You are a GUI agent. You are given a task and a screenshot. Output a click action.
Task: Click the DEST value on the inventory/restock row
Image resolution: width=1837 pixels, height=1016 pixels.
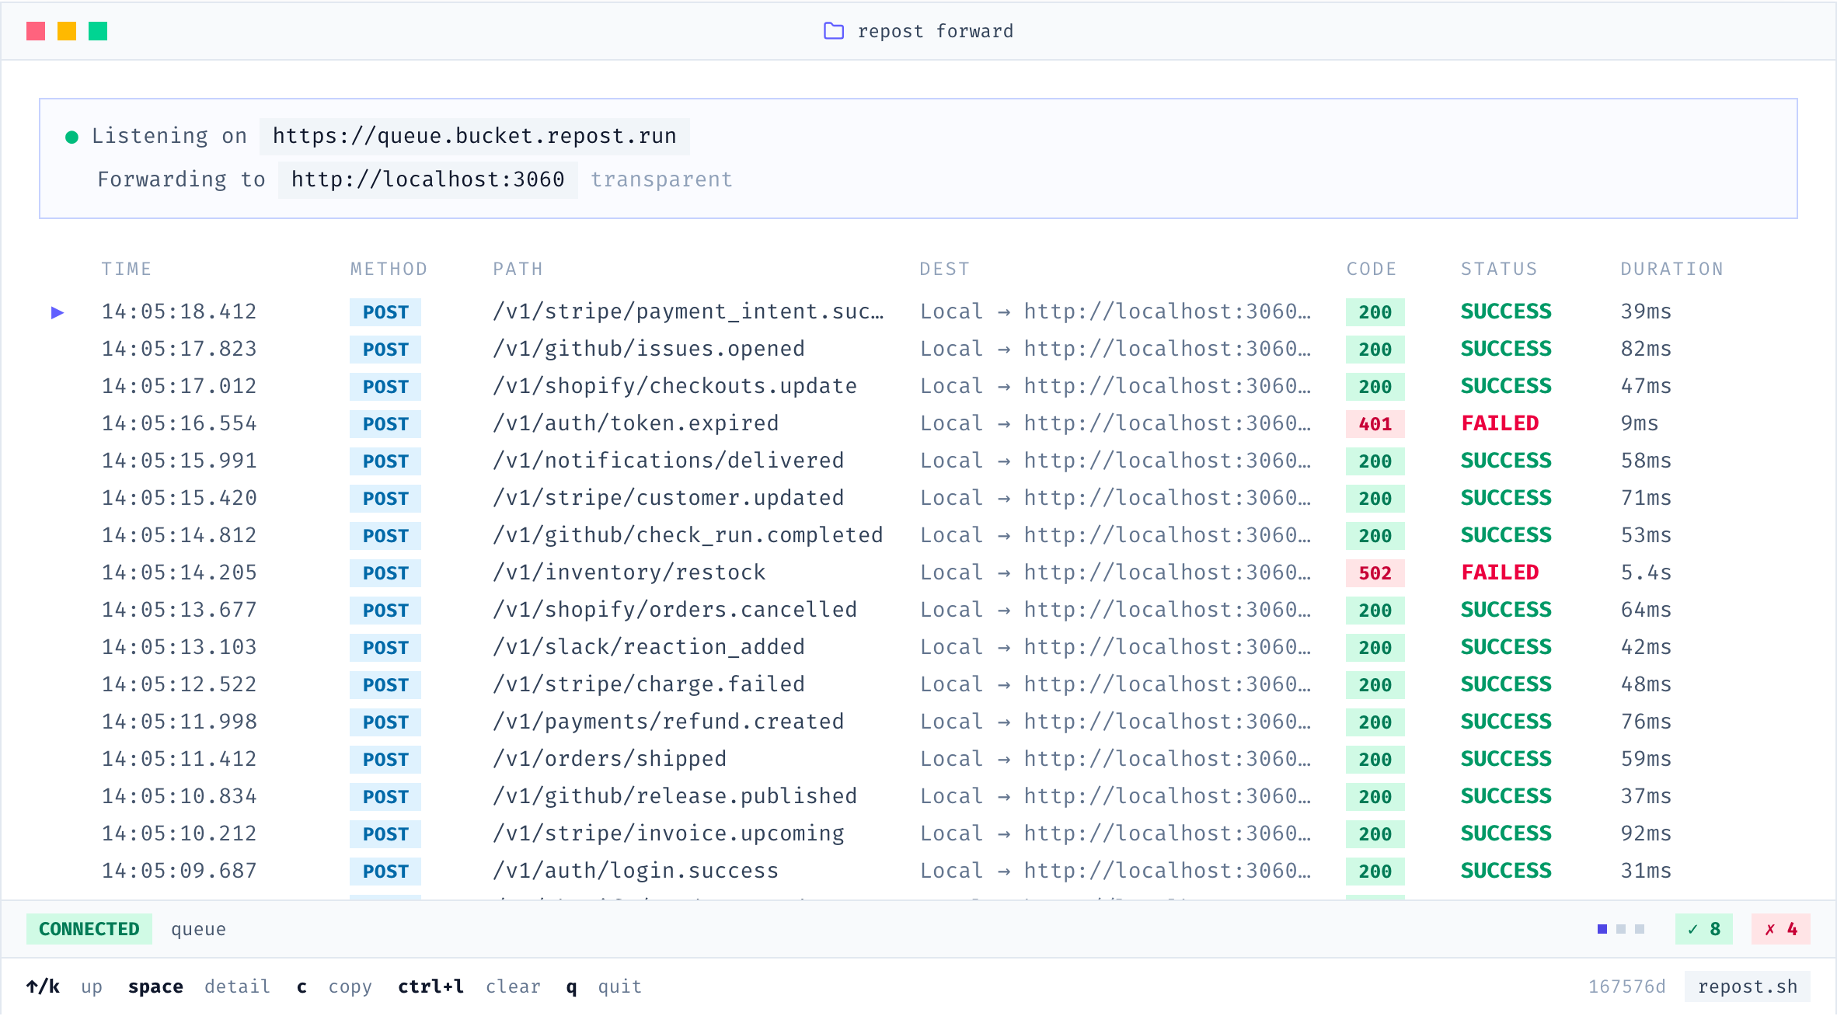1115,572
